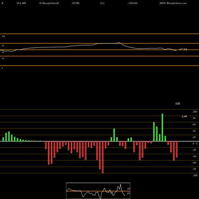Click the -60 label on MR axis

coord(194,163)
